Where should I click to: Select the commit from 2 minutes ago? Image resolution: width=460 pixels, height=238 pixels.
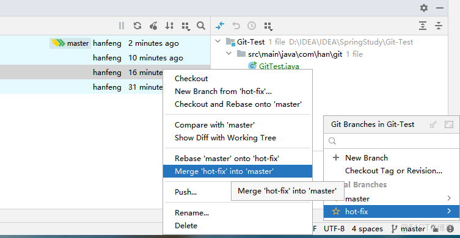105,43
